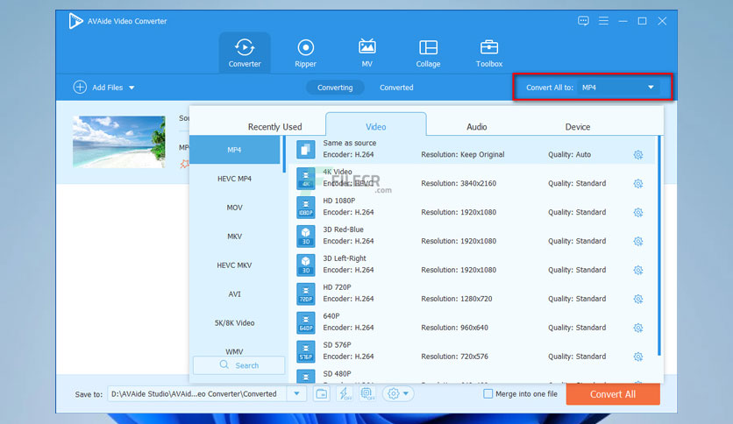Expand the Add Files dropdown arrow
Image resolution: width=733 pixels, height=424 pixels.
(x=132, y=88)
